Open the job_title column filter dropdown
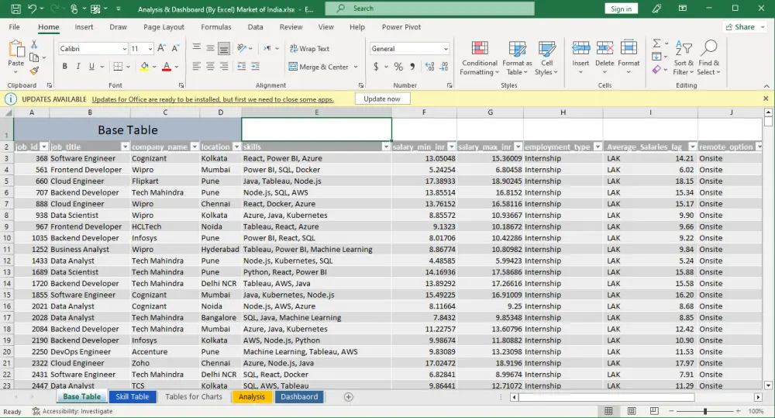This screenshot has width=775, height=418. 125,147
